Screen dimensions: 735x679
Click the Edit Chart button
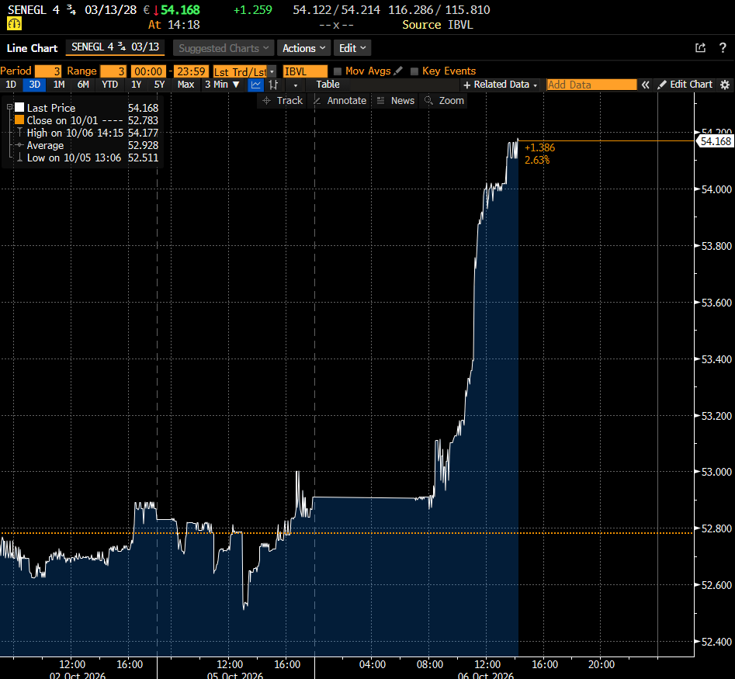685,85
